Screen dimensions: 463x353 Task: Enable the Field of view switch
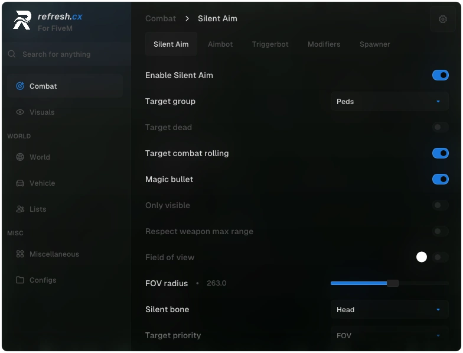tap(441, 257)
